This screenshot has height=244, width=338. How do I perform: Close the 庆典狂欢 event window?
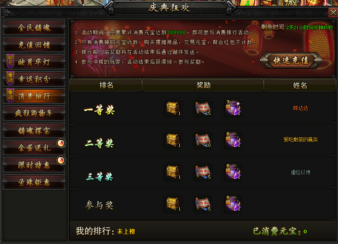tap(333, 13)
